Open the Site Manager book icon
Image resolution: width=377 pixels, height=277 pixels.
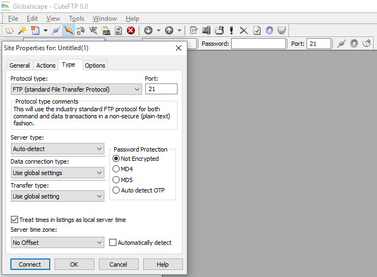[x=9, y=31]
